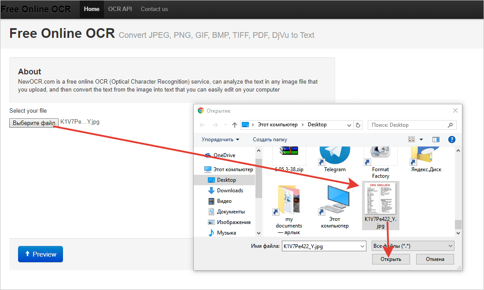Screen dimensions: 484x290
Task: Click the refresh icon beside address bar
Action: click(358, 125)
